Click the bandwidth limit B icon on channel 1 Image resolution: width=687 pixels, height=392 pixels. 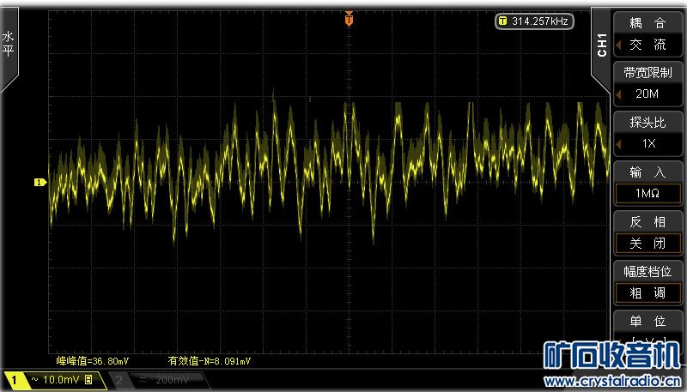point(88,379)
